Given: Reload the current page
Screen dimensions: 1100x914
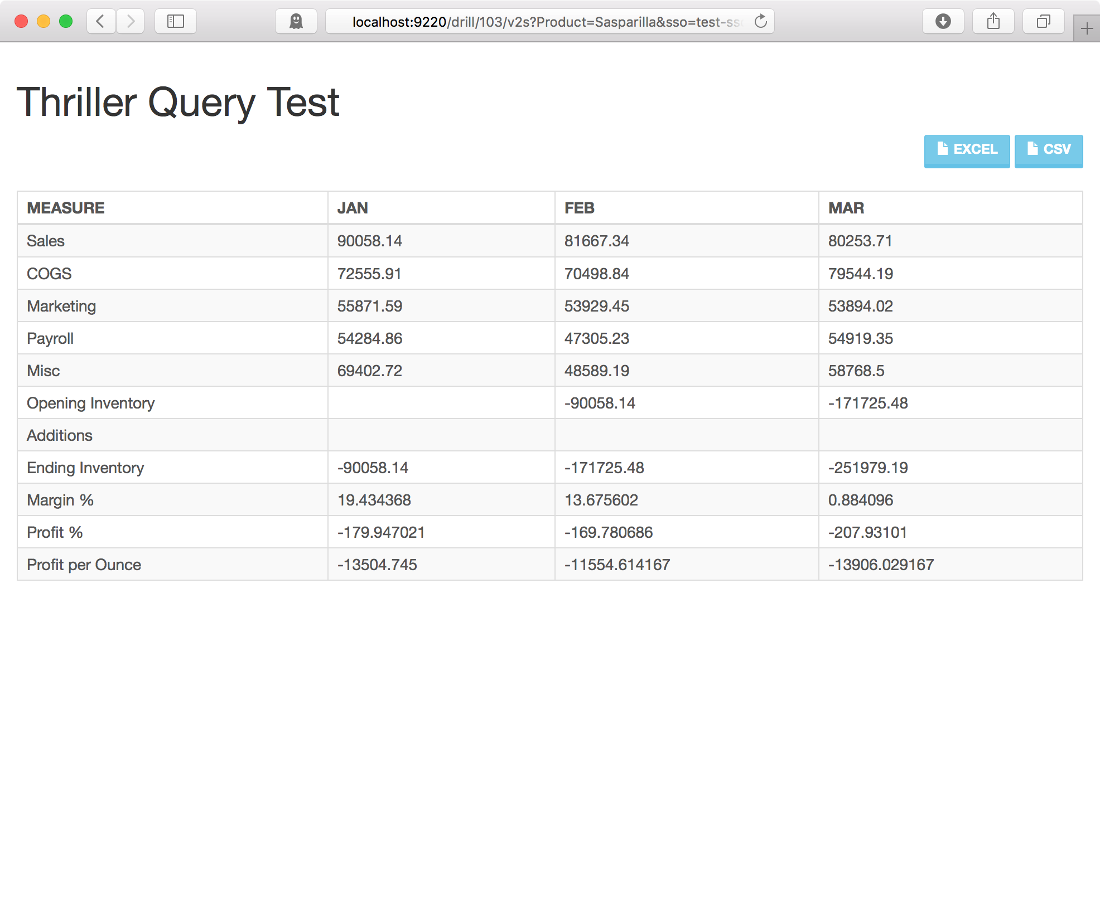Looking at the screenshot, I should tap(761, 22).
